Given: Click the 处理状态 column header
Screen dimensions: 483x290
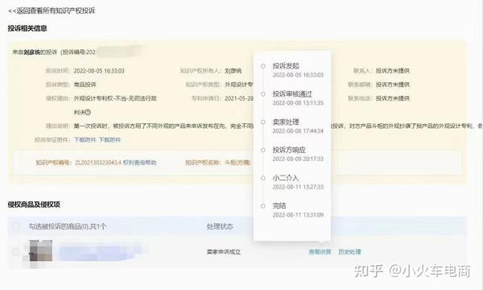Looking at the screenshot, I should 220,226.
